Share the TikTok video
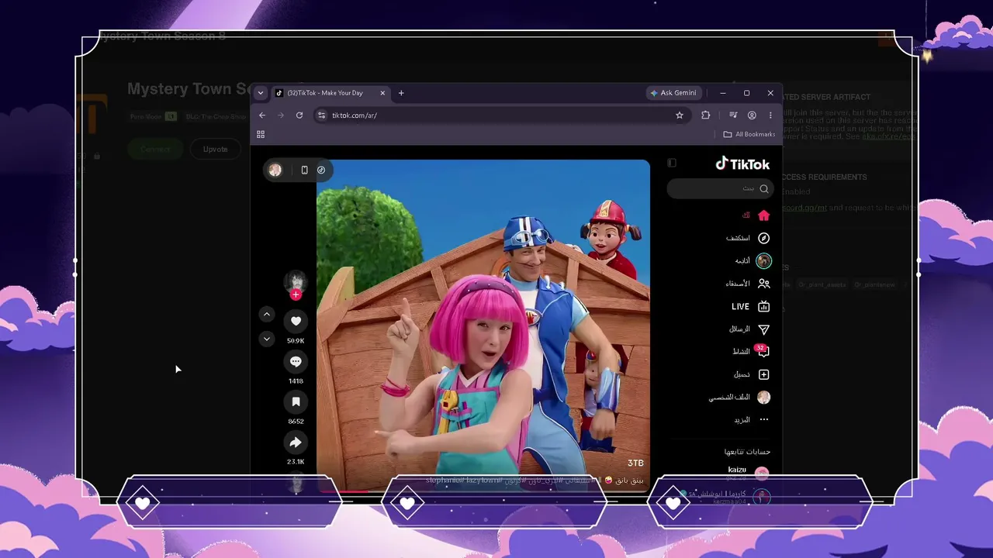993x558 pixels. pyautogui.click(x=296, y=443)
